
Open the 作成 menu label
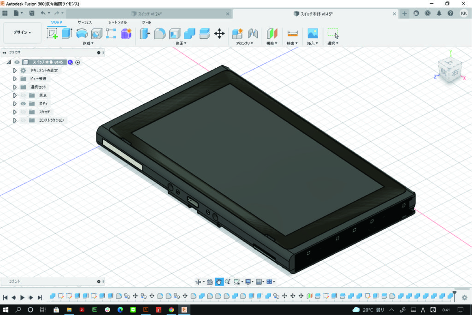pos(88,43)
